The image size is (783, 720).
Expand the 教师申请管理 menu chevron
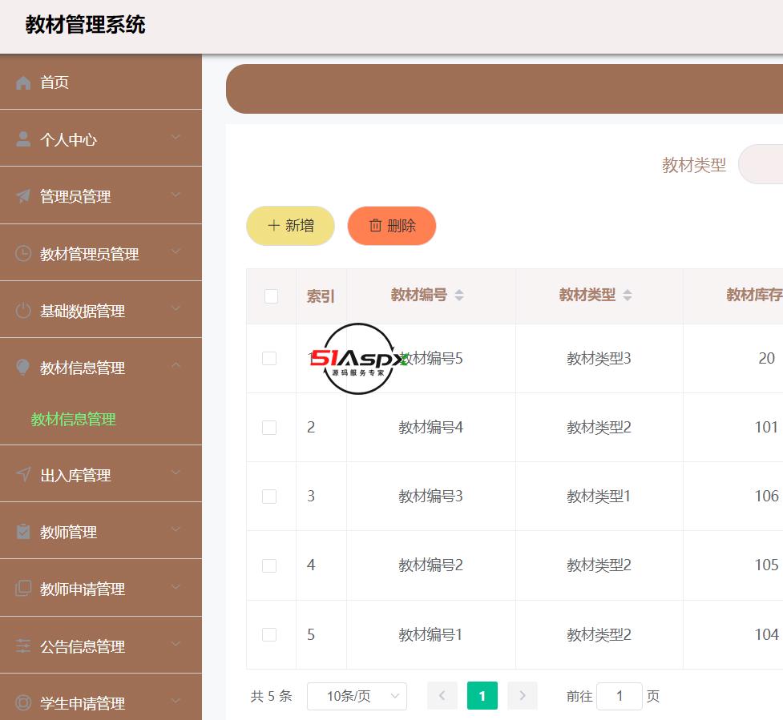click(x=176, y=586)
